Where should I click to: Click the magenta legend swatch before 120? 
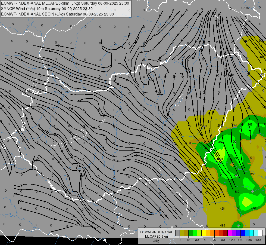pos(230,233)
